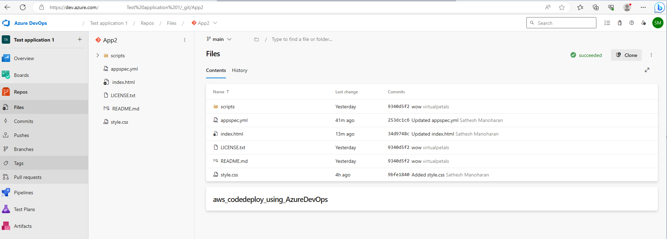
Task: Open the main branch selector dropdown
Action: 219,39
